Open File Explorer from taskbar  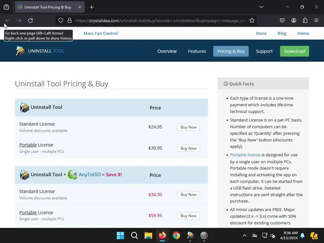tap(148, 235)
